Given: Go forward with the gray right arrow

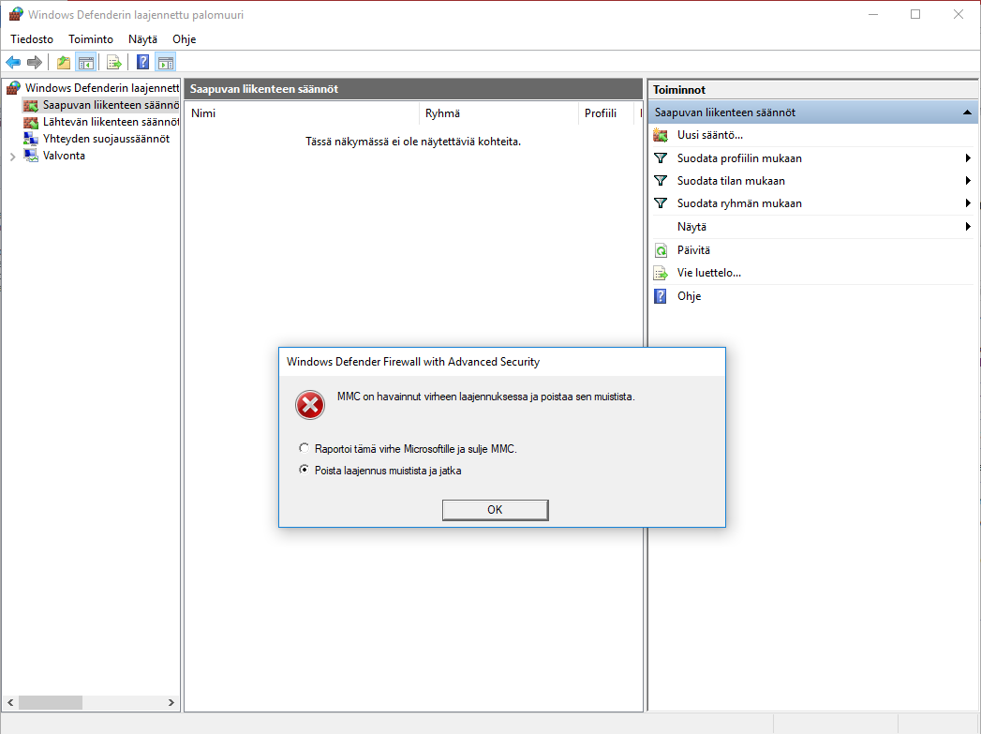Looking at the screenshot, I should click(35, 62).
